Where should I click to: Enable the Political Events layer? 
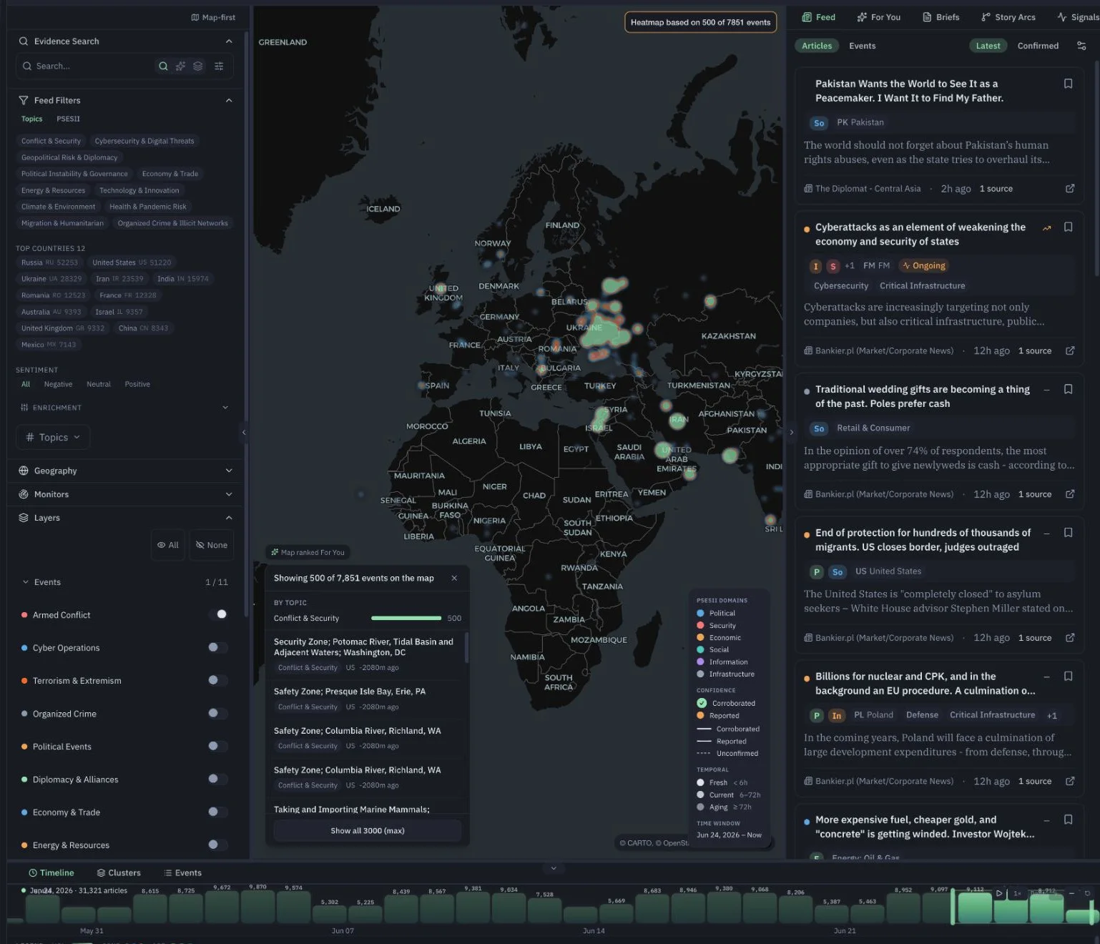pos(218,746)
